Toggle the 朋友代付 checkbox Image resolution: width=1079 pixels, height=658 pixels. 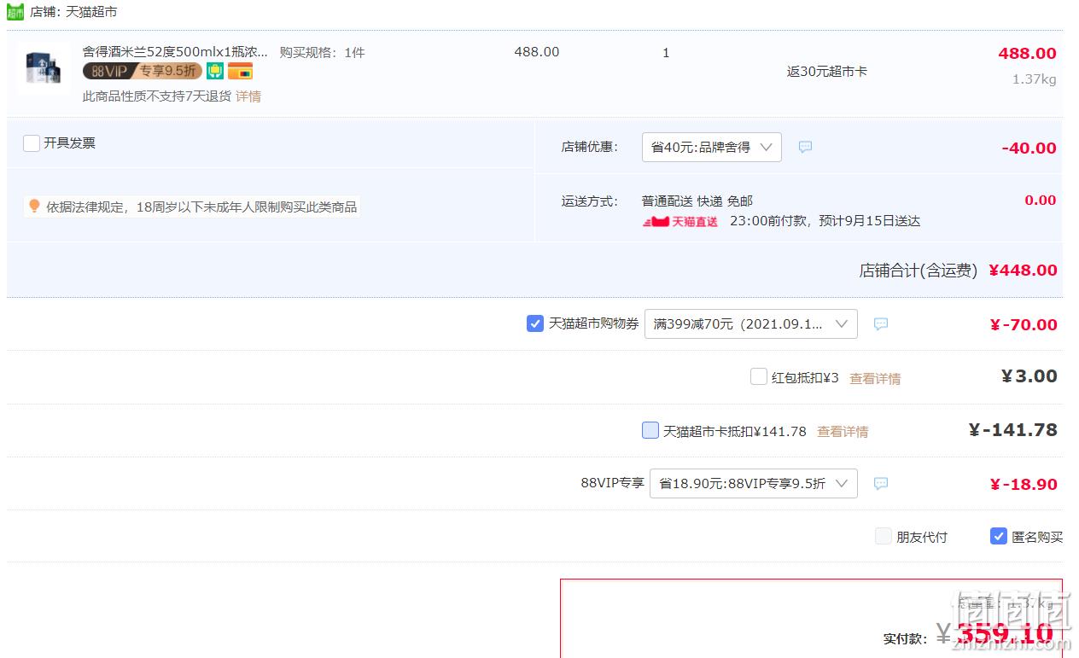[884, 536]
